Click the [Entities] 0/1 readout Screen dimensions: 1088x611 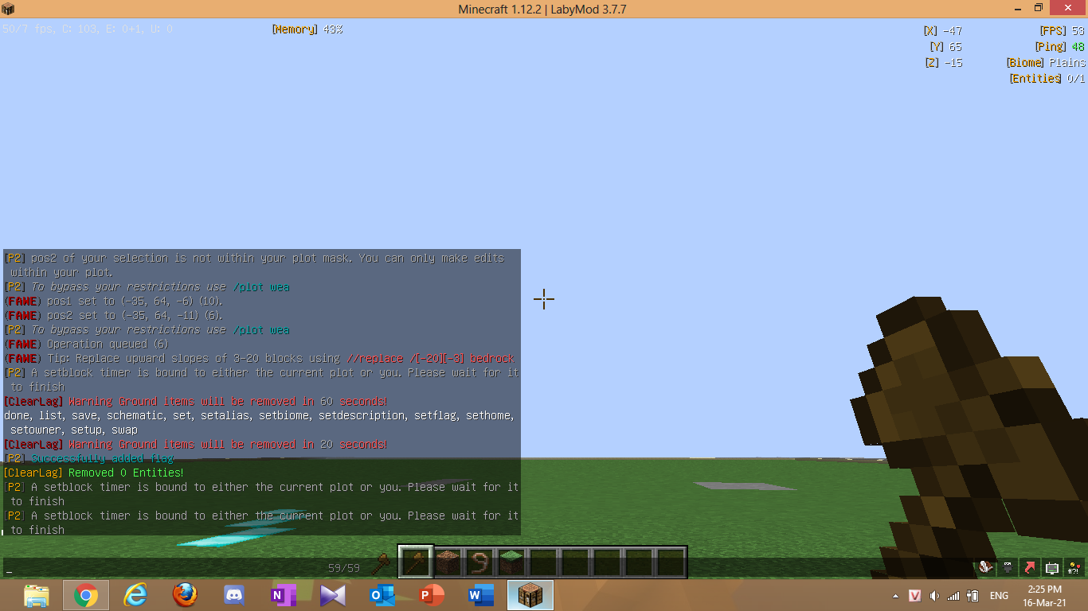[x=1047, y=79]
